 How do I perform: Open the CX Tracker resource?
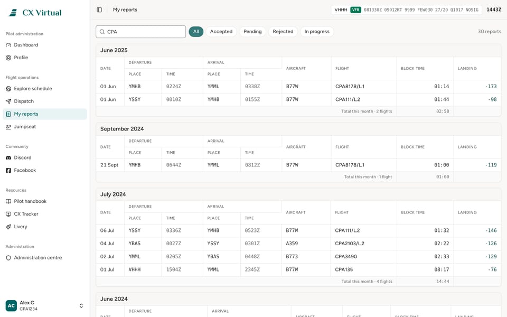pos(45,214)
